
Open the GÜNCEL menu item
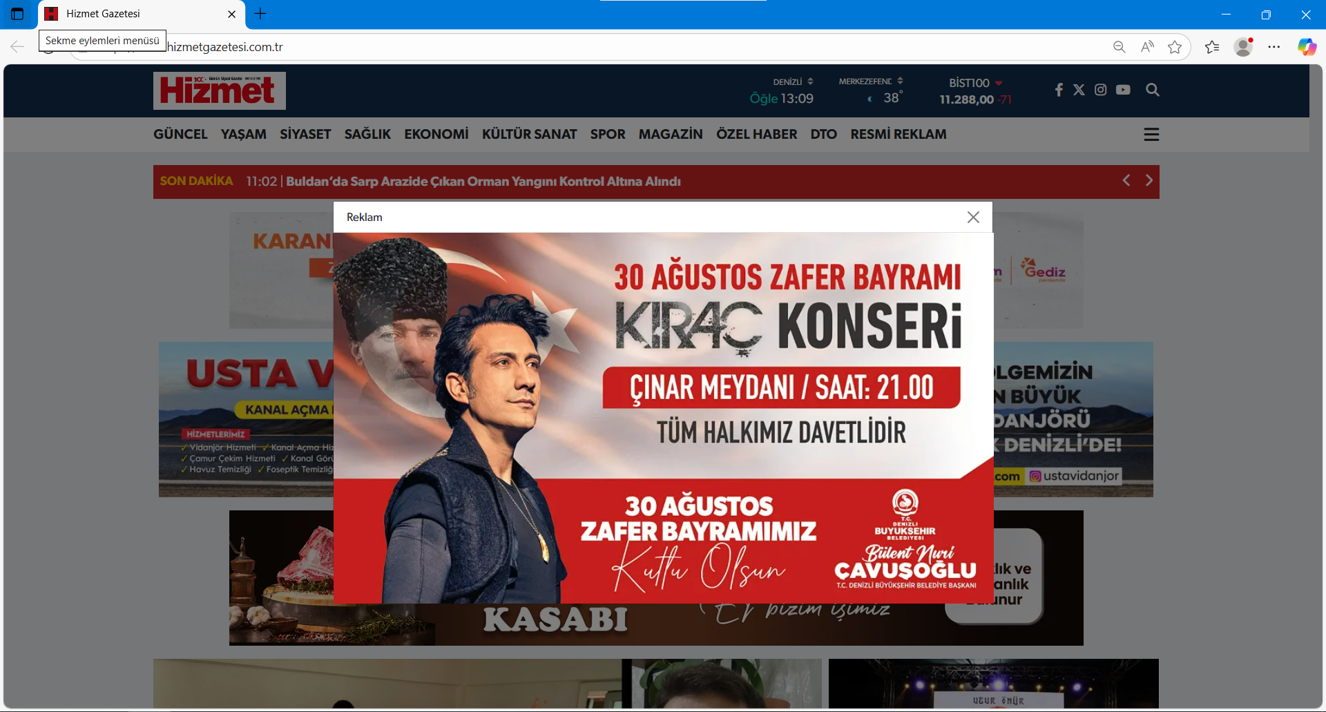click(180, 134)
